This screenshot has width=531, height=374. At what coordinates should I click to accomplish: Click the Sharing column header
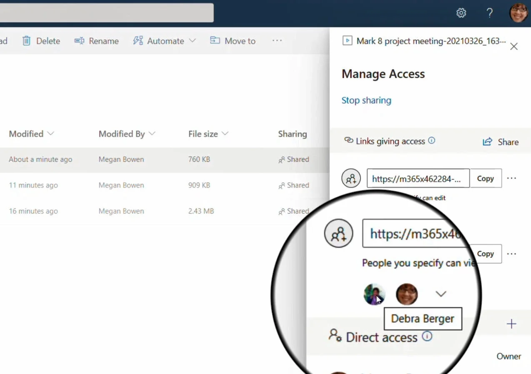[293, 134]
